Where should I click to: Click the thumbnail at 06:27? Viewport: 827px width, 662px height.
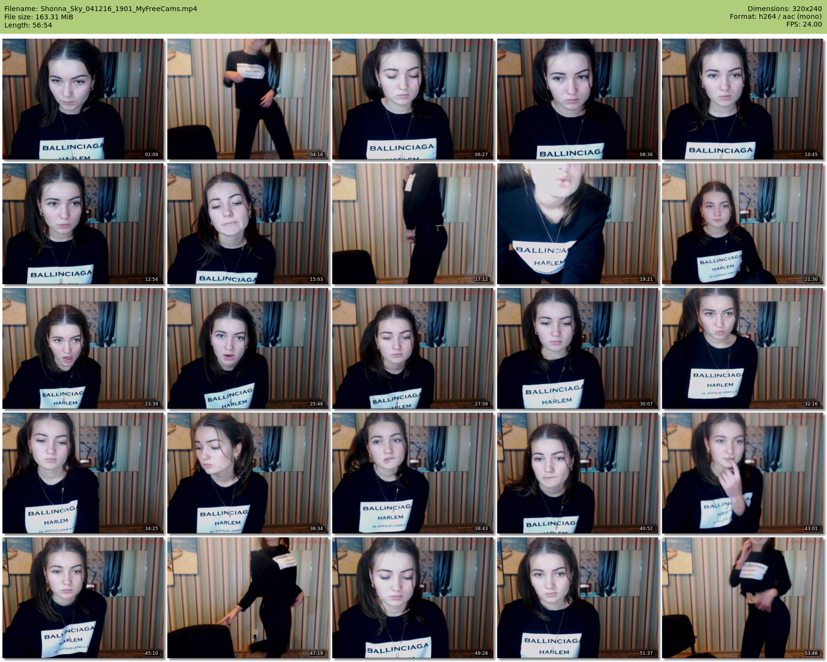point(413,99)
